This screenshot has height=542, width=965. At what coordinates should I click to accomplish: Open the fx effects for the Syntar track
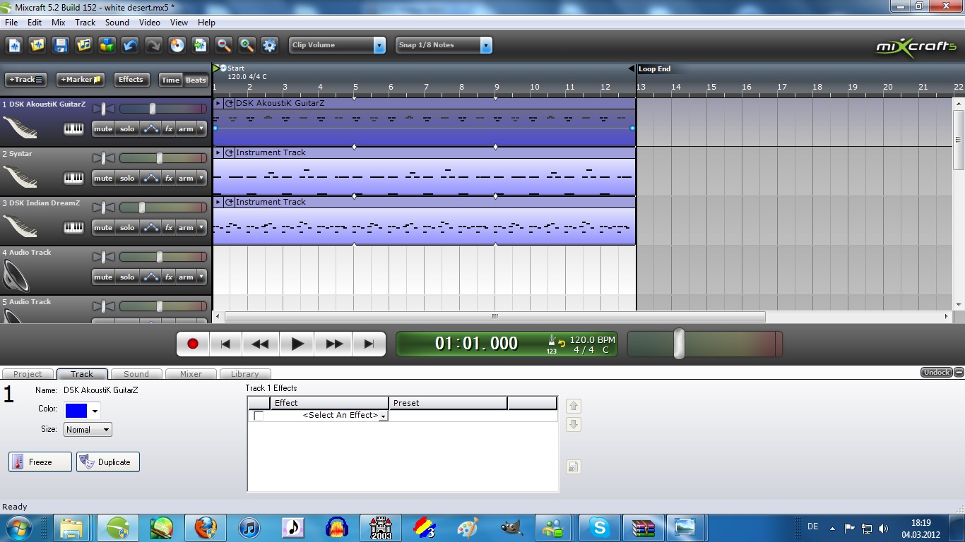tap(169, 179)
